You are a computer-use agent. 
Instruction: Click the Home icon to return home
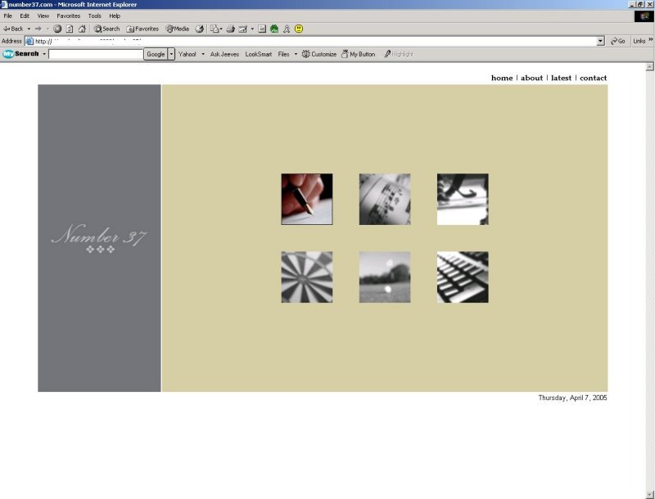(x=82, y=28)
